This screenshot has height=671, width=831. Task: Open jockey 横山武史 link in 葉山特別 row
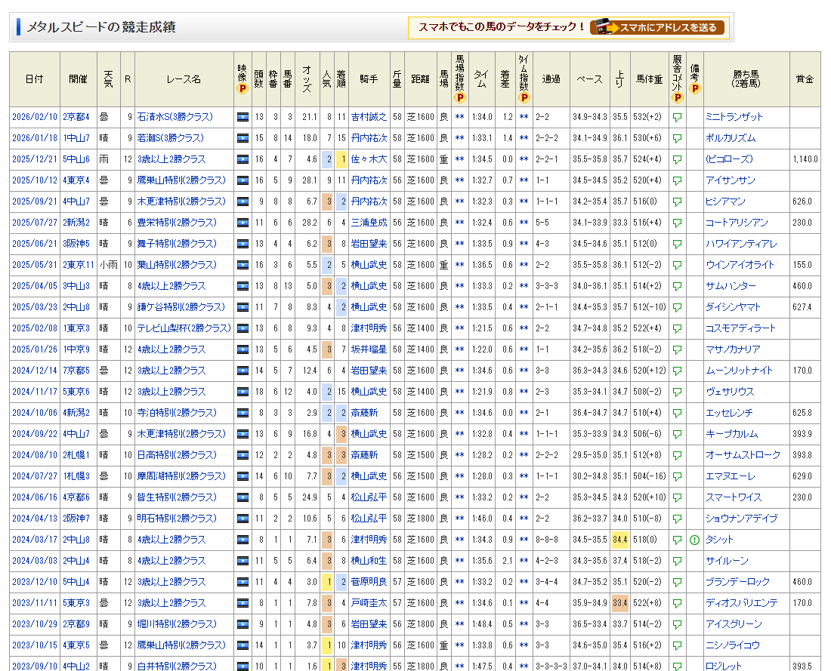(369, 265)
